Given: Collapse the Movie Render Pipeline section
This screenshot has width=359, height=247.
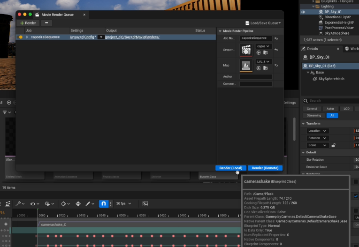Looking at the screenshot, I should pyautogui.click(x=220, y=31).
